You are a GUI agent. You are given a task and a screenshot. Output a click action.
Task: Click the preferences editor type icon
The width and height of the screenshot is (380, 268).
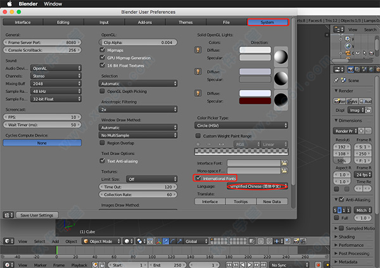(8, 215)
